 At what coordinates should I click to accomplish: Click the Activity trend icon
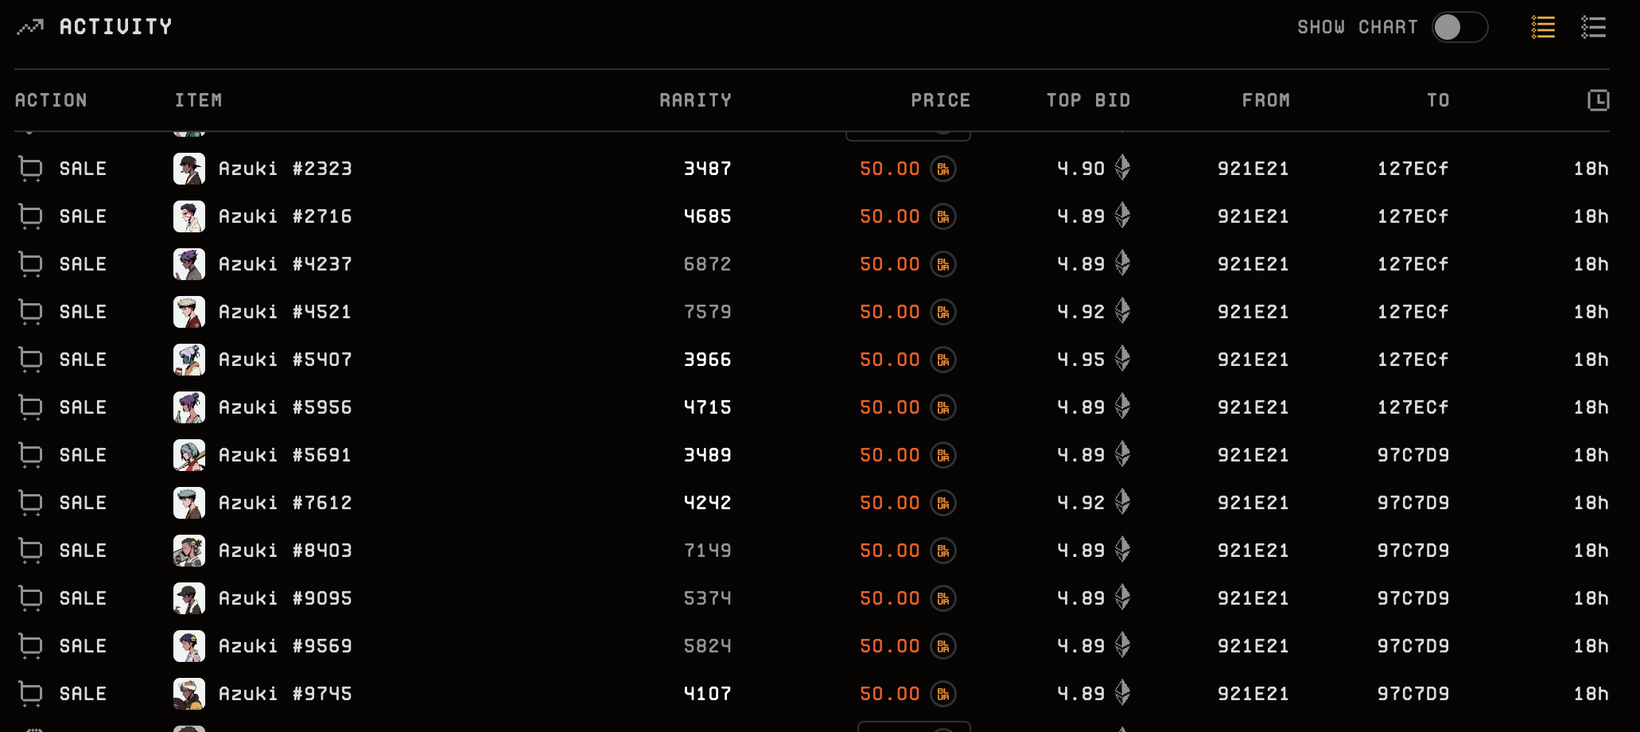pos(30,28)
